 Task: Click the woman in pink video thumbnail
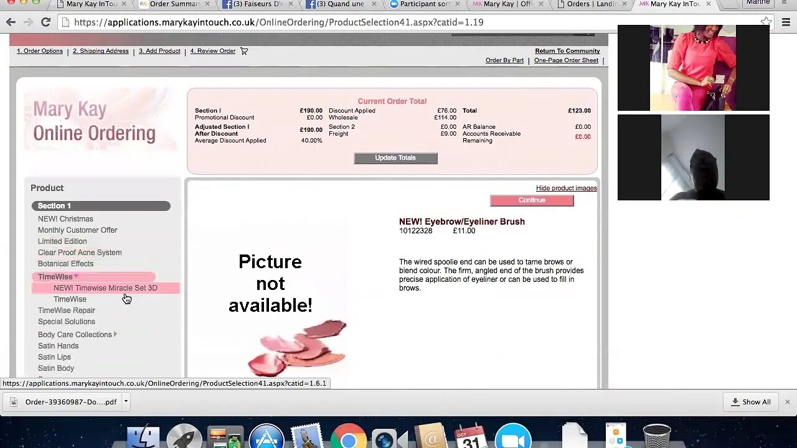tap(694, 68)
